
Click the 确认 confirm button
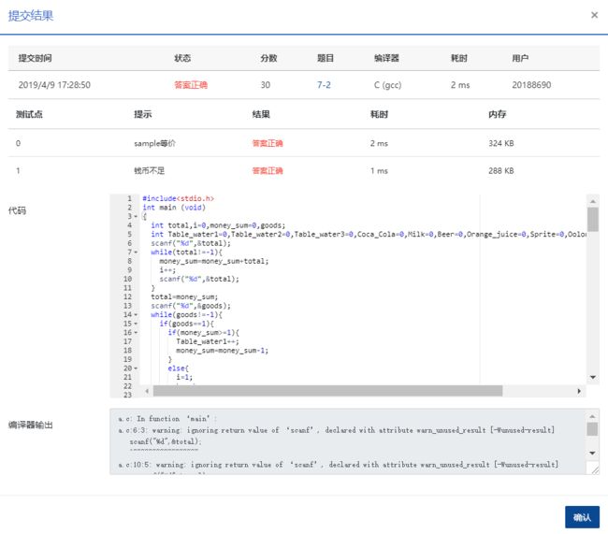pyautogui.click(x=582, y=517)
